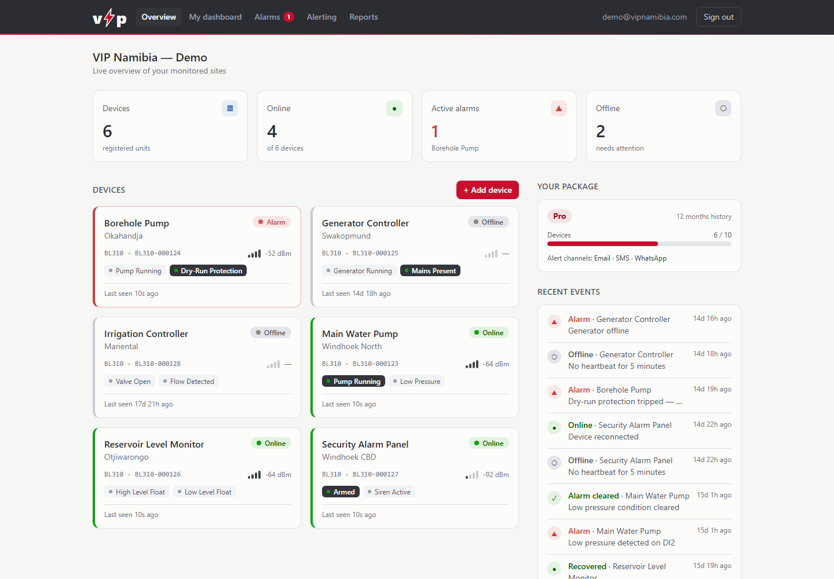Click the Reservoir Level Monitor device title
The width and height of the screenshot is (834, 579).
tap(154, 444)
